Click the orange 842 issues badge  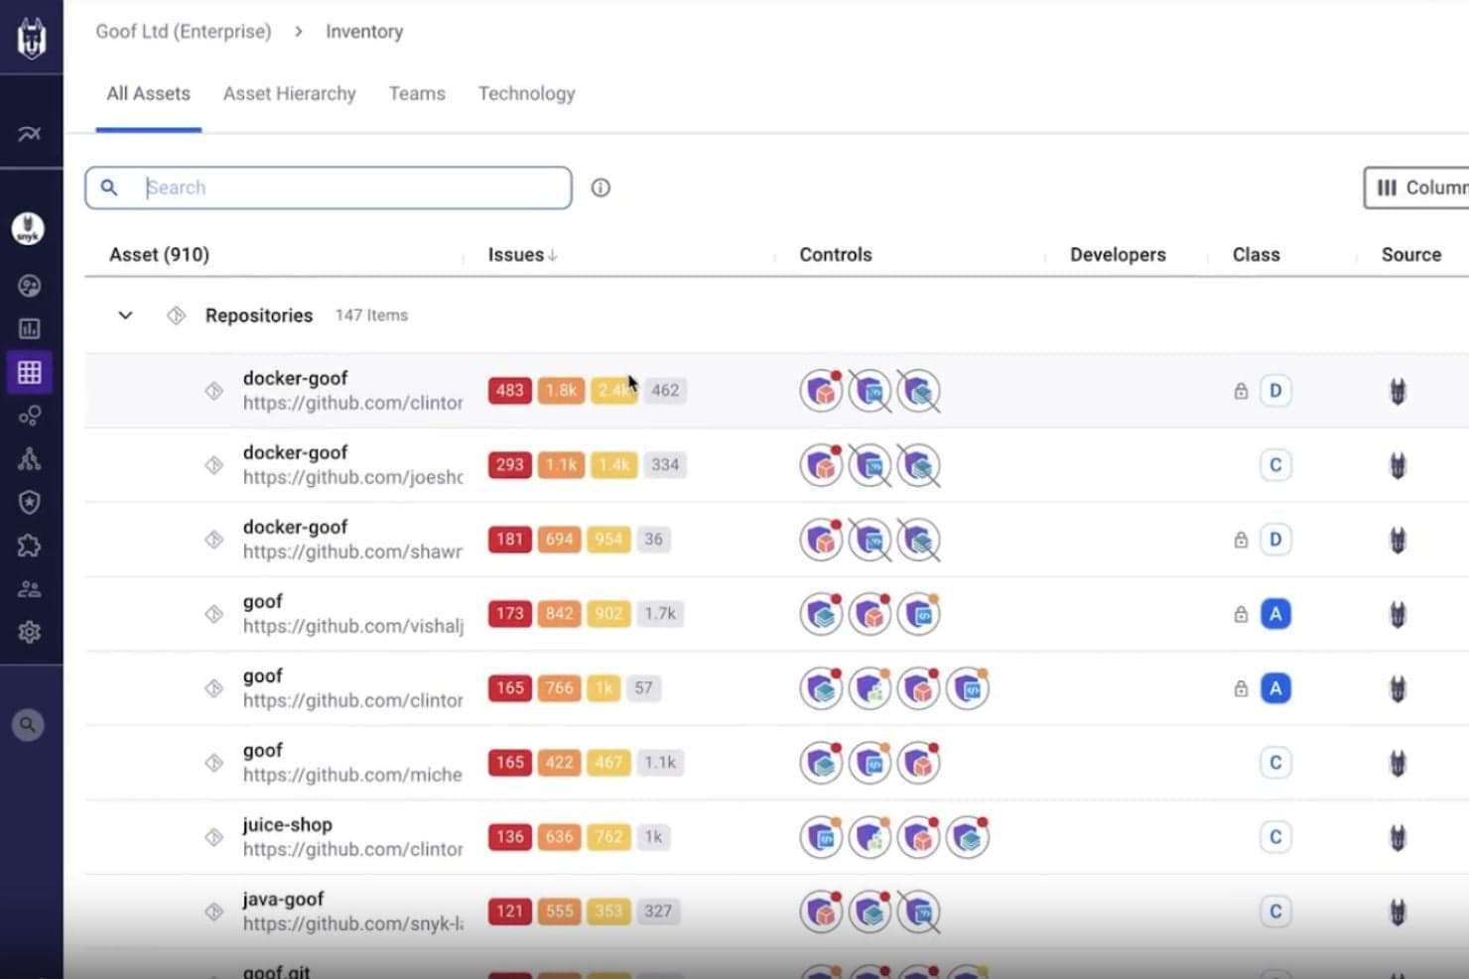(560, 614)
